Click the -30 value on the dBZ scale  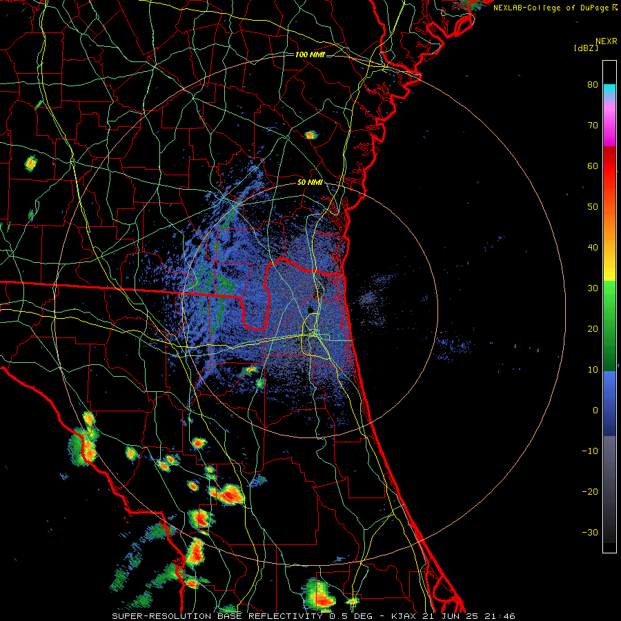[590, 533]
